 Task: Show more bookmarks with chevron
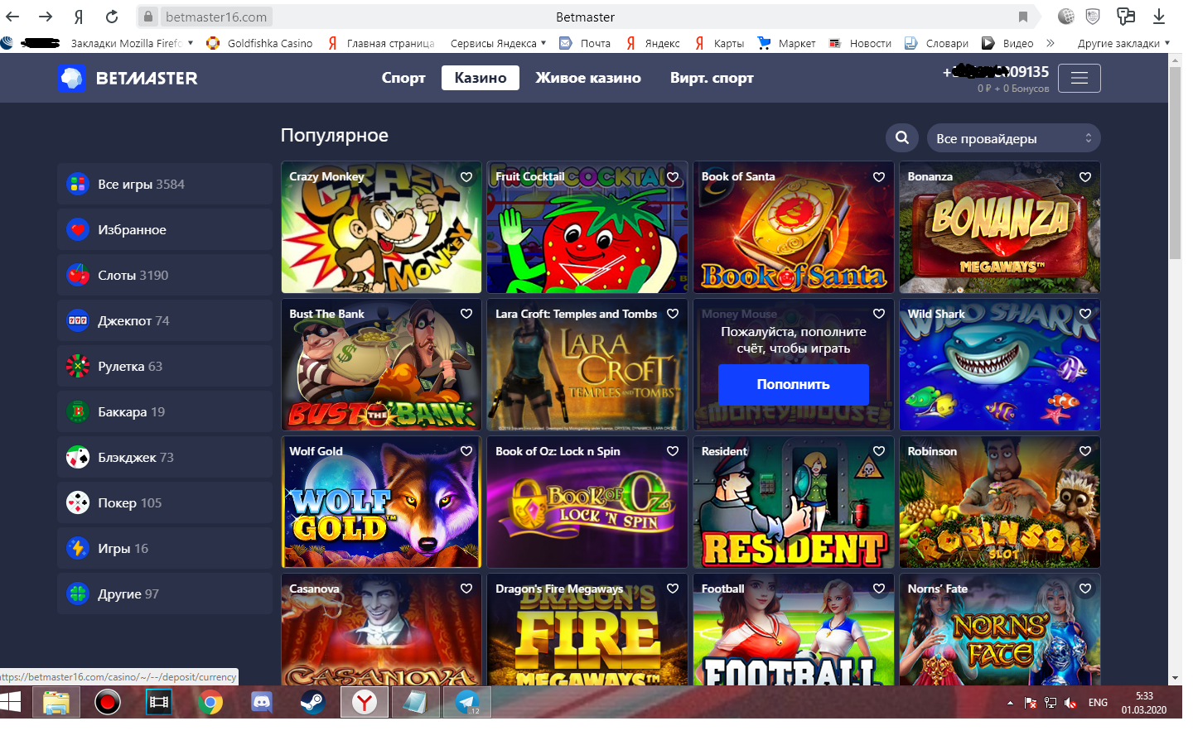click(x=1051, y=43)
